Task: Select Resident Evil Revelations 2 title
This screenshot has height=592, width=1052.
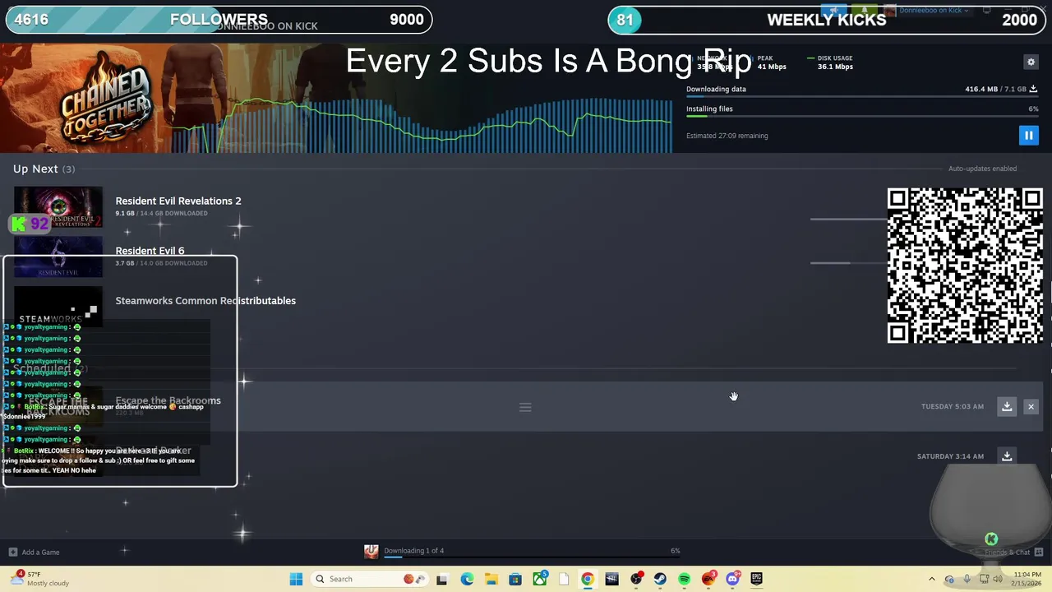Action: pos(178,201)
